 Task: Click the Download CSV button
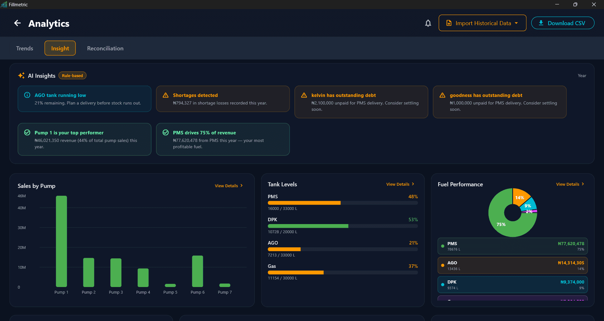click(x=562, y=23)
